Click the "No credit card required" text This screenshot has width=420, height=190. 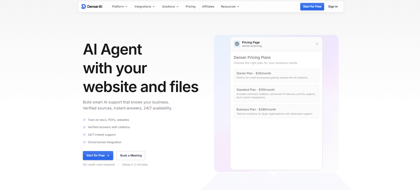click(99, 165)
